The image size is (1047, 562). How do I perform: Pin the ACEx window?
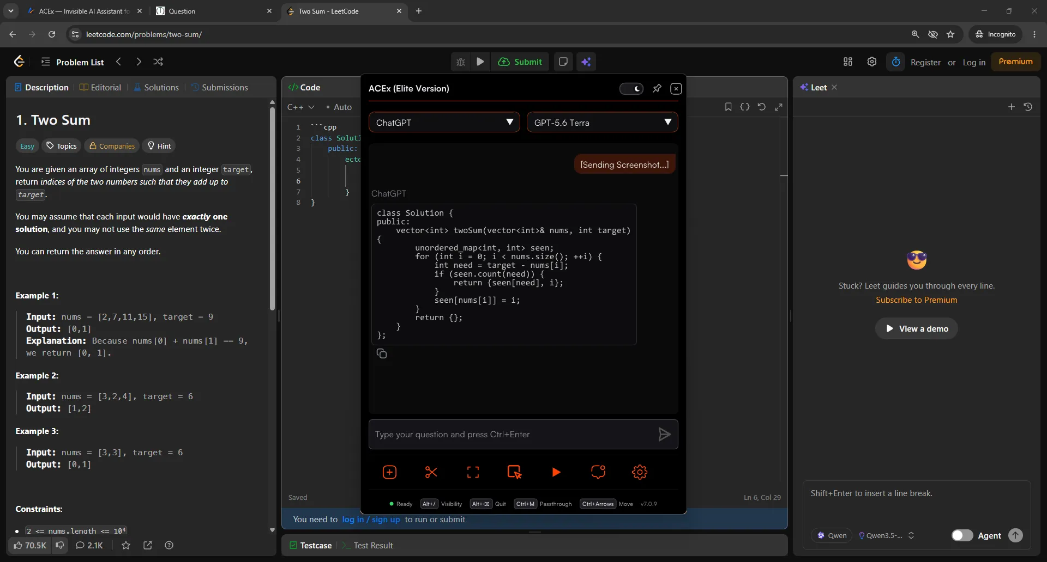pos(657,88)
